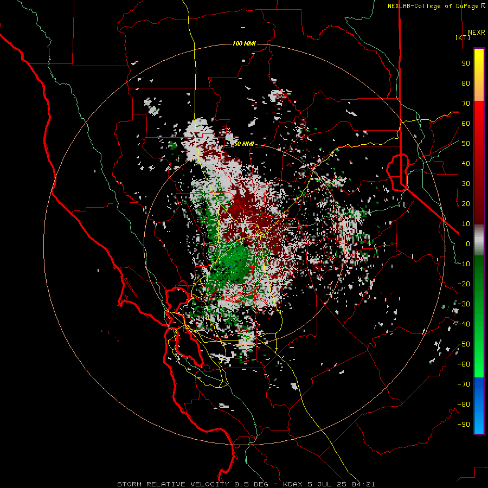This screenshot has height=488, width=488.
Task: Click the -90 scale label
Action: tap(464, 425)
